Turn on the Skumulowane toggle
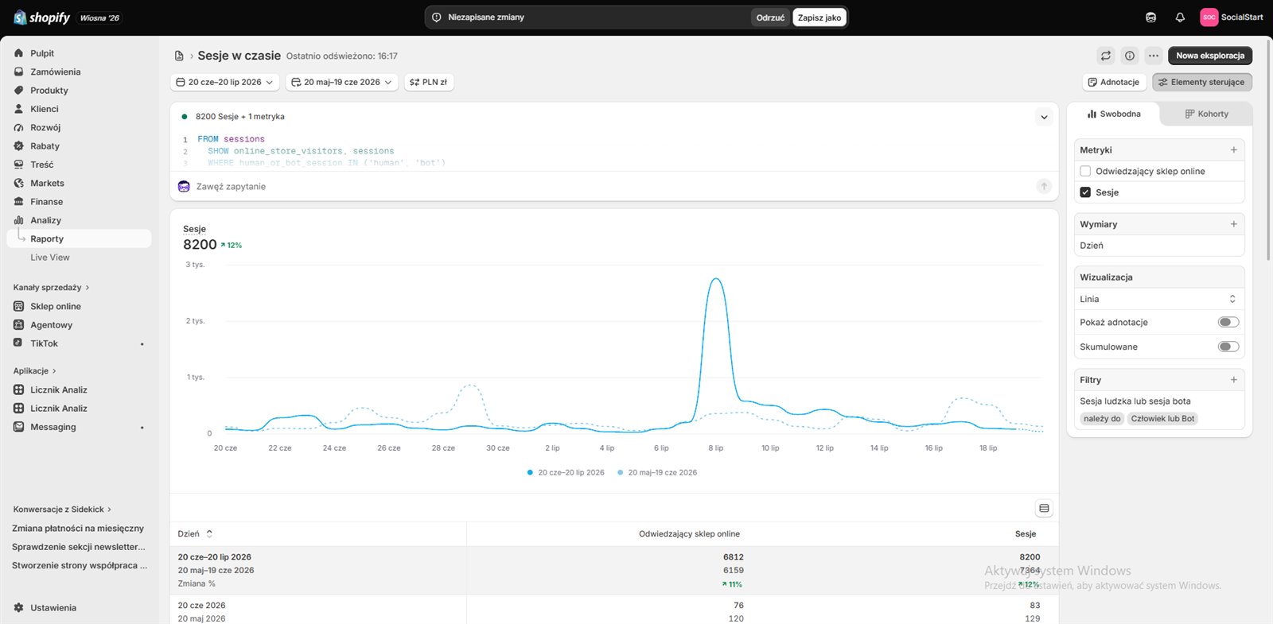 pyautogui.click(x=1228, y=347)
